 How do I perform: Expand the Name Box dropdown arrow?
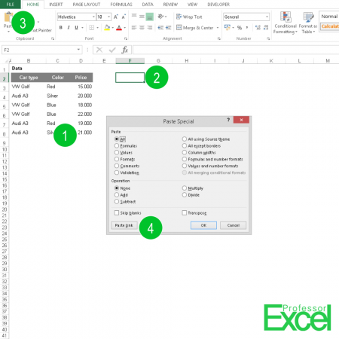[x=78, y=50]
